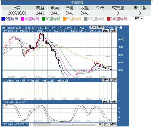Click the 日期 column header
Screen dimensions: 153x127
[17, 8]
